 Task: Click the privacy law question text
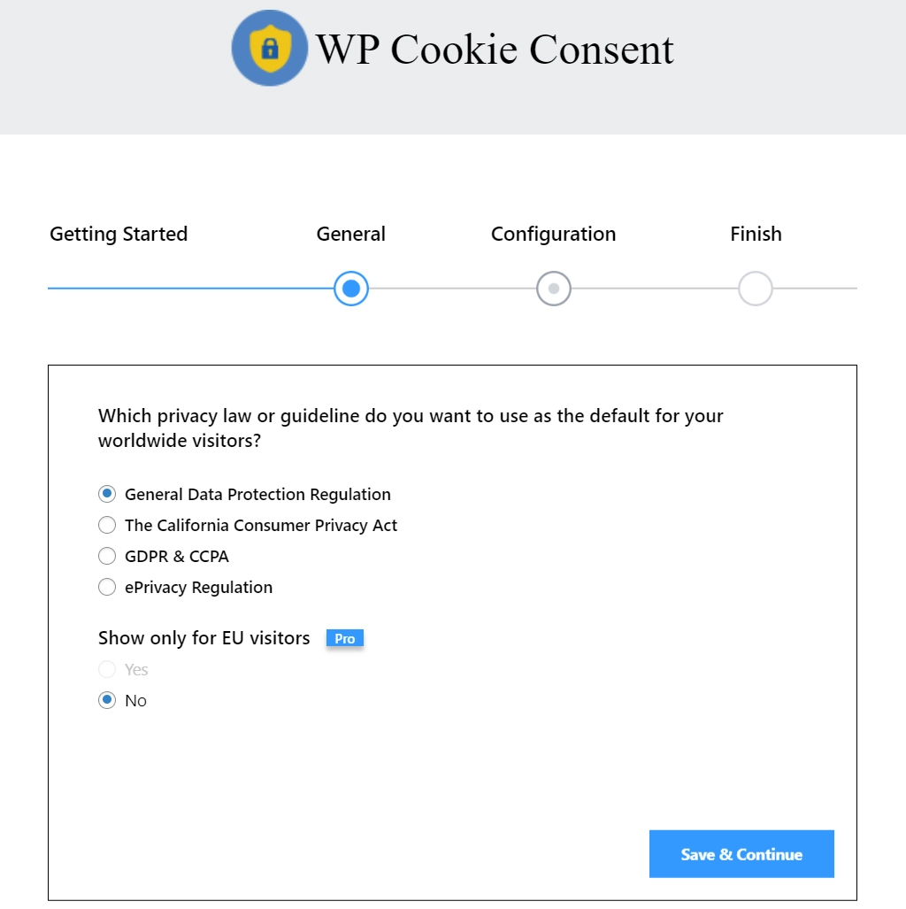point(410,428)
